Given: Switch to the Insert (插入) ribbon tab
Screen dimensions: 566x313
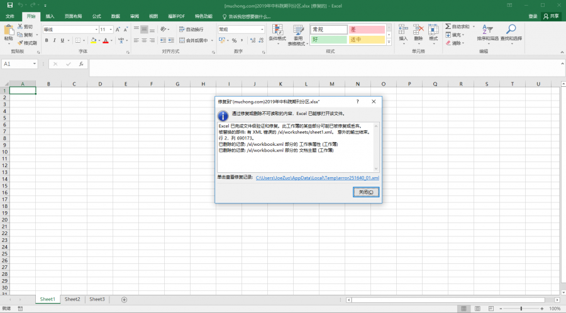Looking at the screenshot, I should point(50,16).
